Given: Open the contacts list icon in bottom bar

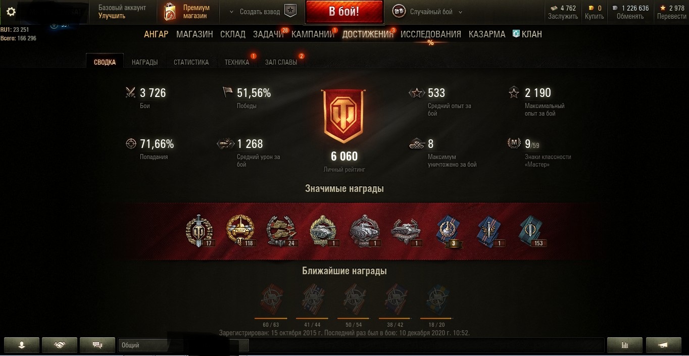Looking at the screenshot, I should click(x=22, y=345).
